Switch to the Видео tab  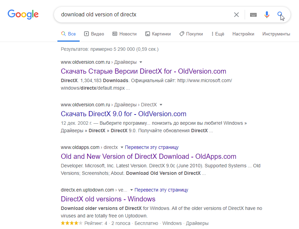[x=94, y=34]
